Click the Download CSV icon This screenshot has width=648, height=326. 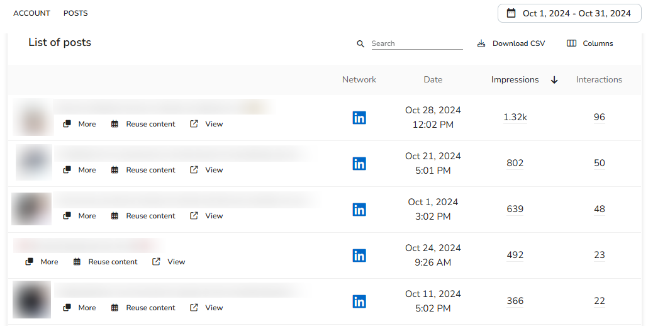pyautogui.click(x=481, y=43)
